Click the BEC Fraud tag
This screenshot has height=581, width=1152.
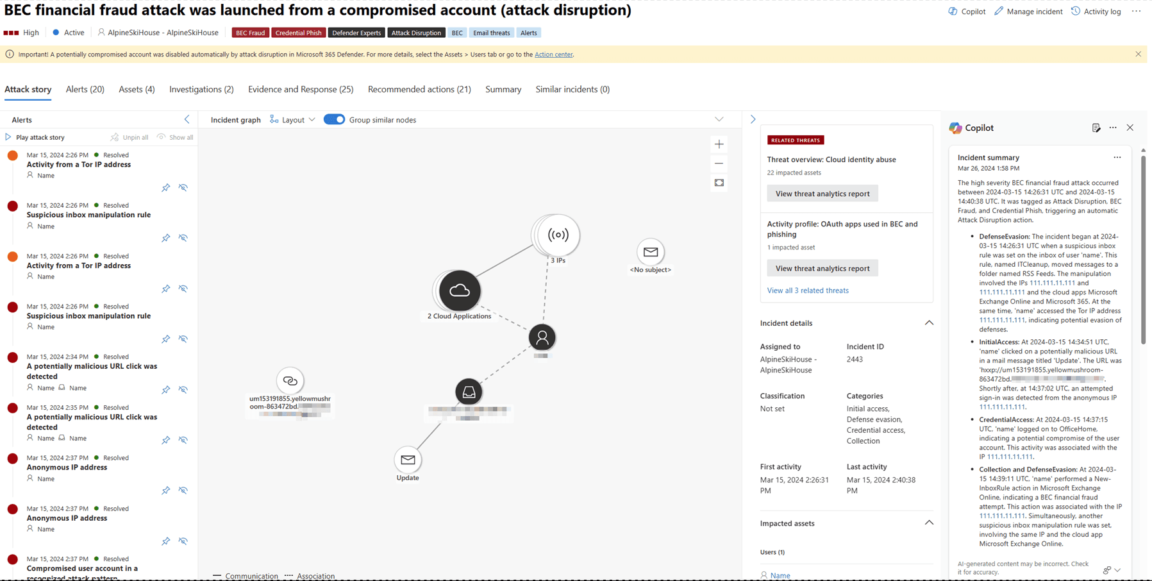tap(250, 33)
